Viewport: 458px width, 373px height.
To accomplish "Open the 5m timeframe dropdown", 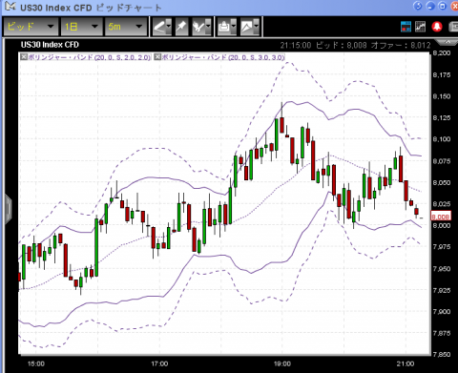I will pos(126,27).
